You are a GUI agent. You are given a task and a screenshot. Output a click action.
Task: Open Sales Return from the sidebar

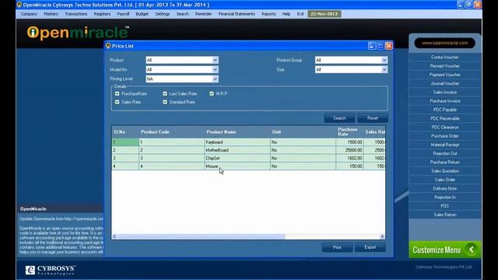click(444, 215)
